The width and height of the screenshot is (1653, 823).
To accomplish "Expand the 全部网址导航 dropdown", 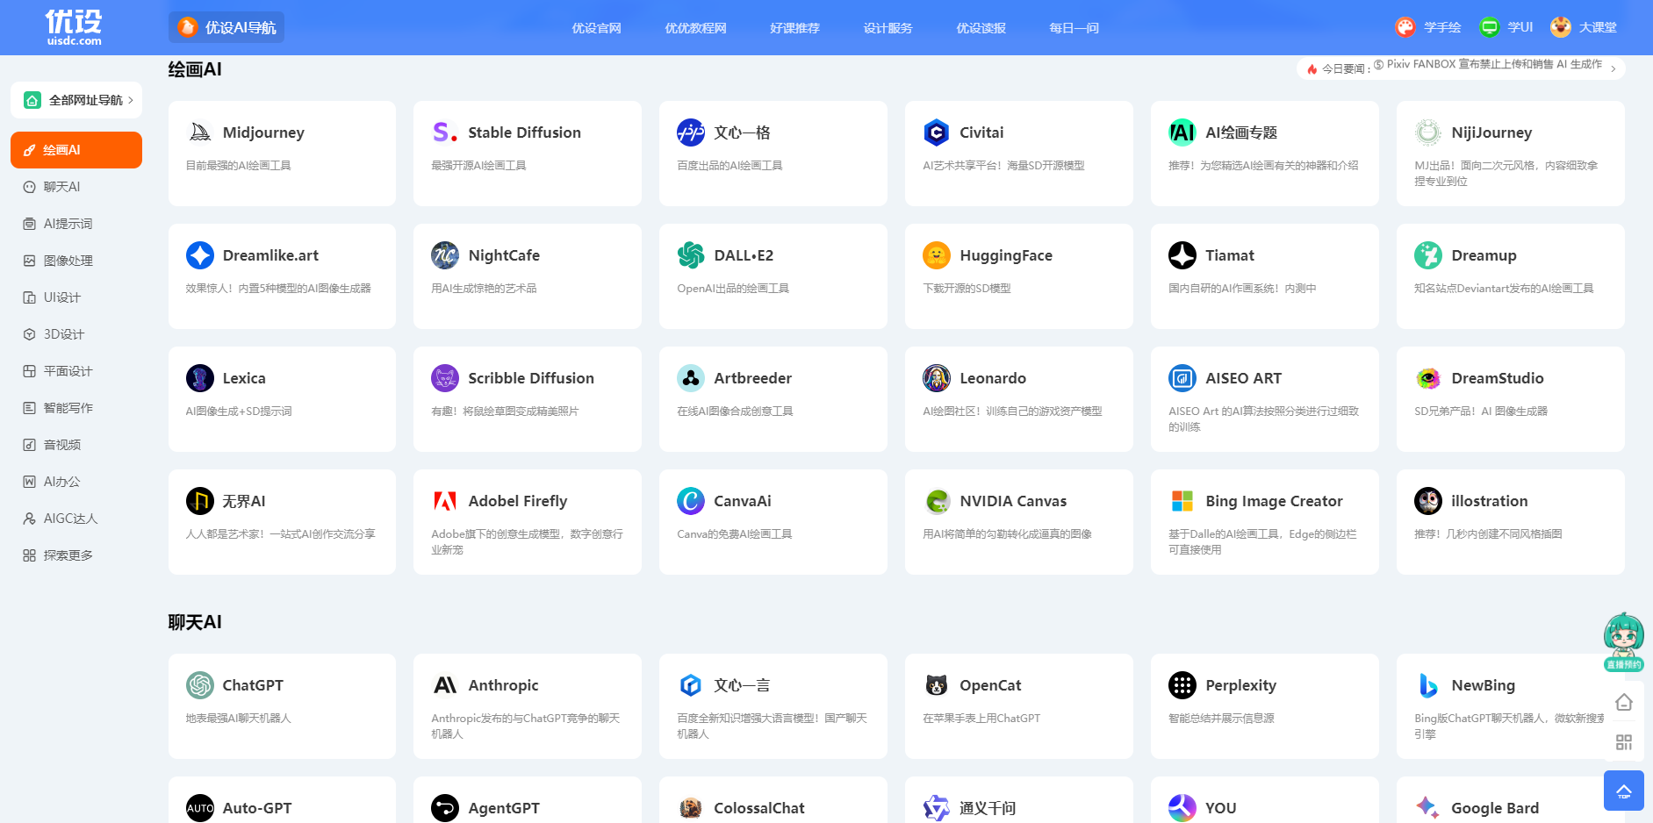I will 76,100.
